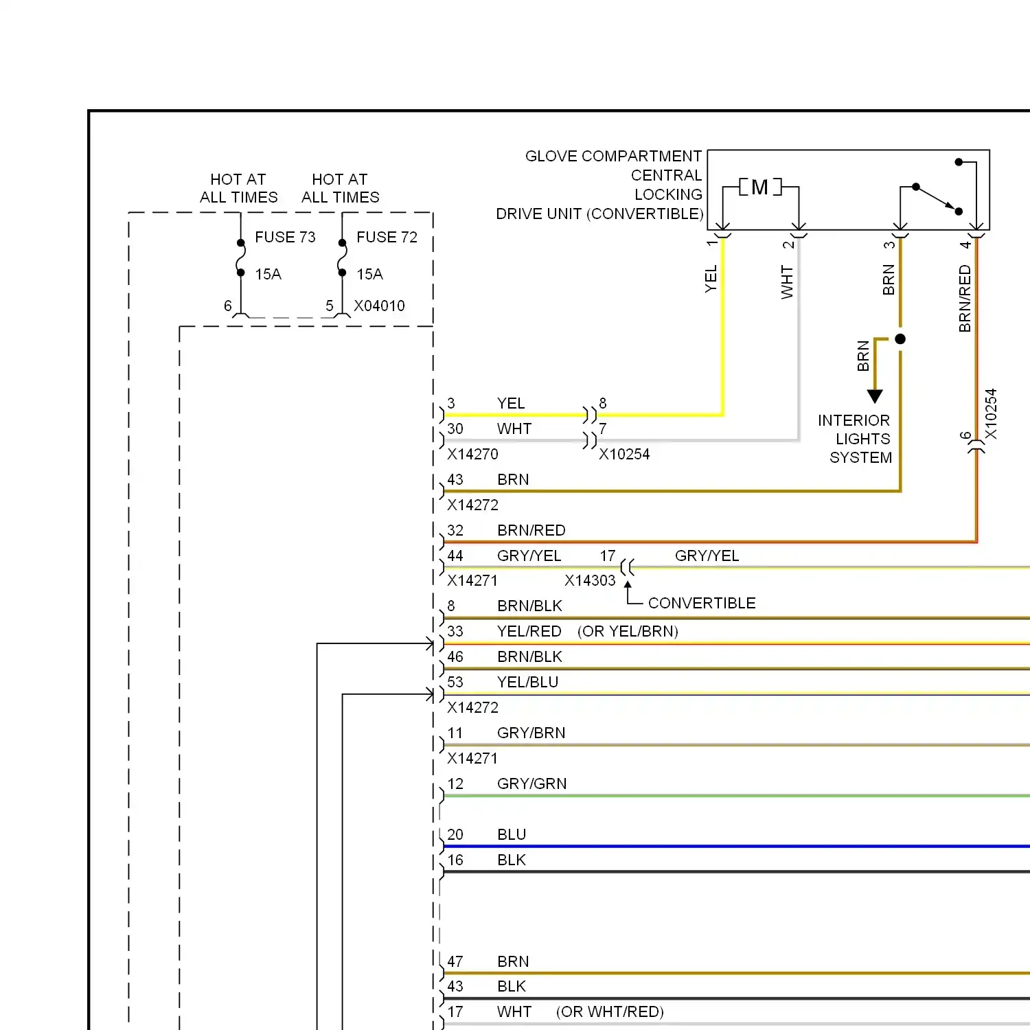Select the "X04010" connector label

click(x=379, y=306)
